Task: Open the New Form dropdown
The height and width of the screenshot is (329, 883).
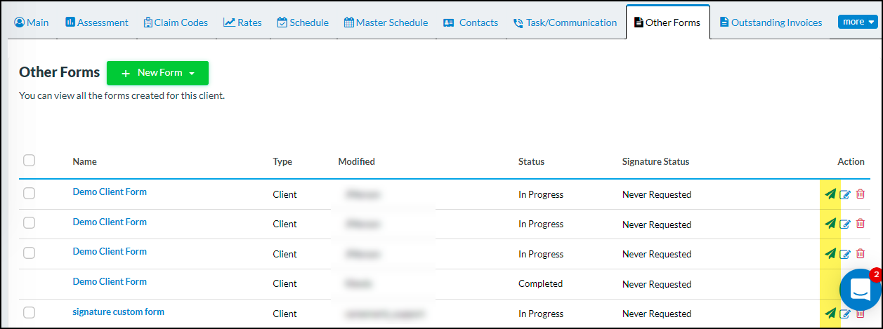Action: (x=157, y=73)
